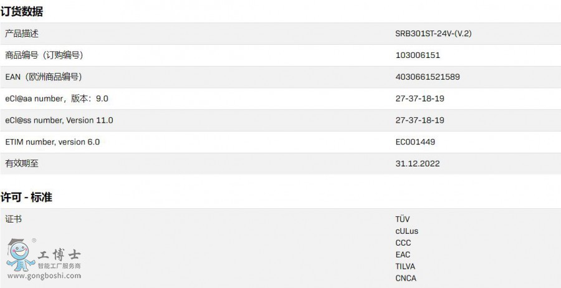Viewport: 561px width, 288px height.
Task: Click the 产品描述 row label
Action: [x=22, y=34]
